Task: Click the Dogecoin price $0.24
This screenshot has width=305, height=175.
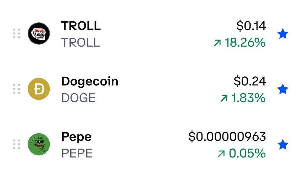Action: pos(250,81)
